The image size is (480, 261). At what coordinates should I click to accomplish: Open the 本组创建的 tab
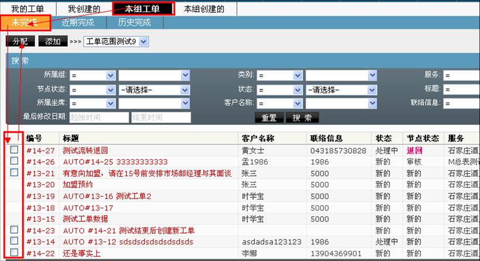point(203,9)
